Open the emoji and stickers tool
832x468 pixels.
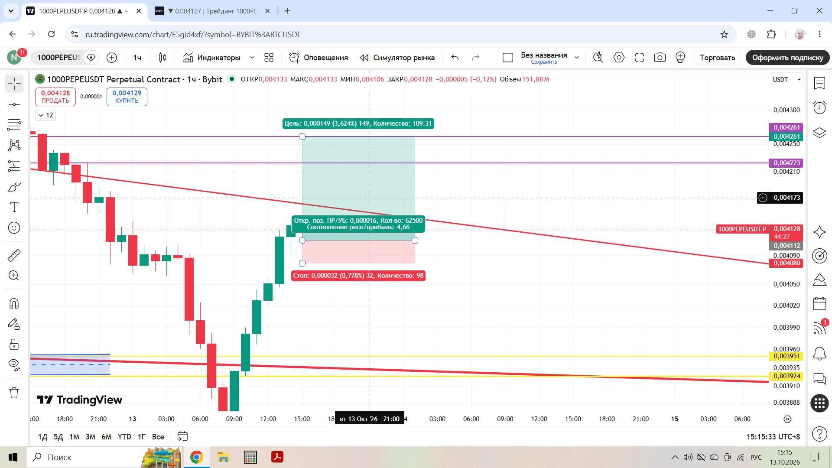tap(14, 228)
